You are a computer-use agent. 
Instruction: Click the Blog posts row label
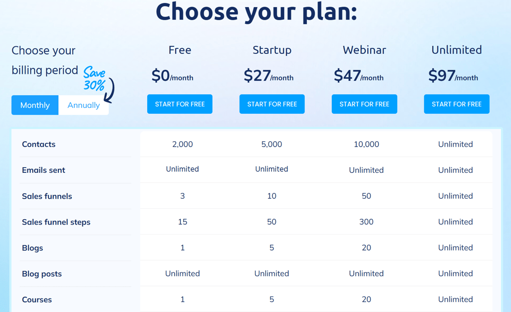[x=42, y=274]
